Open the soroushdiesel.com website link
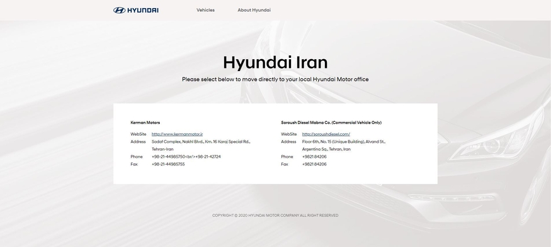 coord(326,134)
